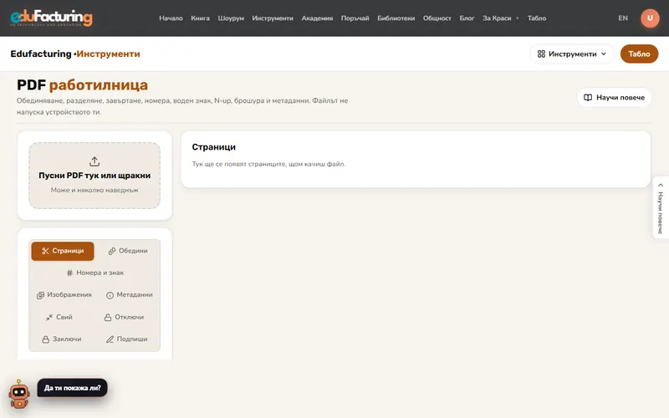Click the Да ти покажа ли? bubble
Viewport: 669px width, 418px height.
72,388
